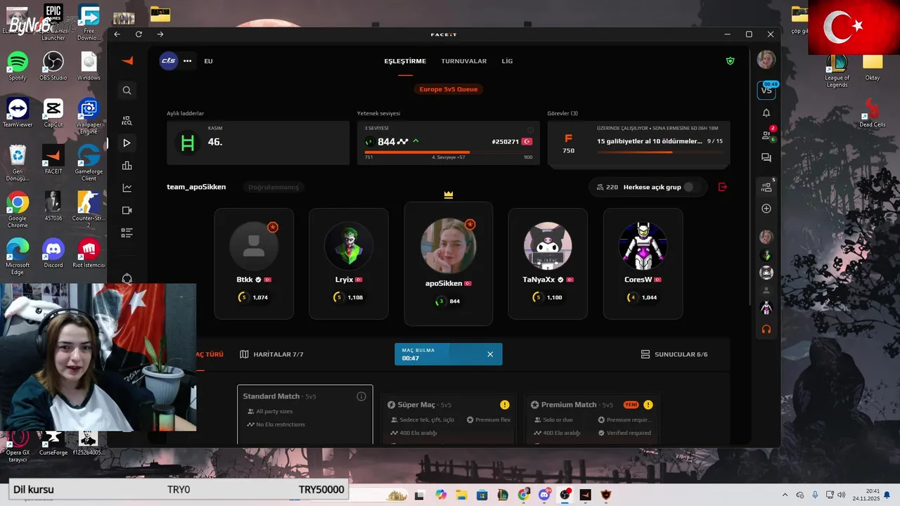Open Dead Cells desktop shortcut
This screenshot has width=900, height=506.
click(872, 112)
